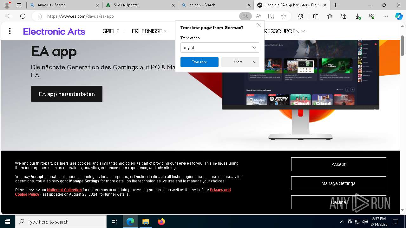Open the Notice at Collection link

(64, 190)
